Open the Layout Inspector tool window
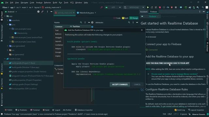This screenshot has width=209, height=117. coord(196,110)
